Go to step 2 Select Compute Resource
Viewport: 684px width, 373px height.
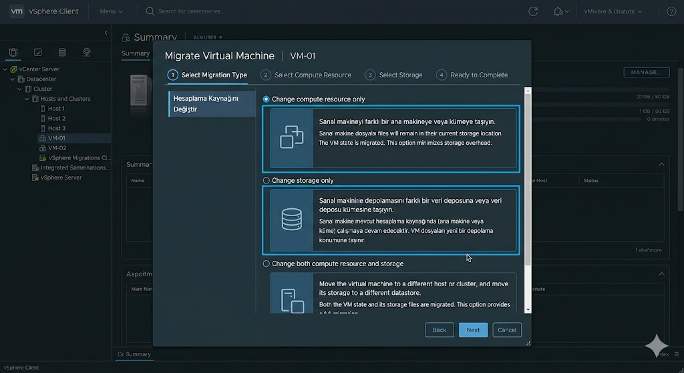[306, 75]
